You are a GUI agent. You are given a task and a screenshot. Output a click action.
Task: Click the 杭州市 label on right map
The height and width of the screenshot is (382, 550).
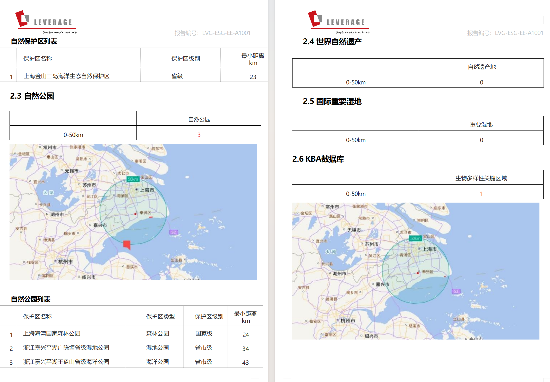click(x=348, y=320)
